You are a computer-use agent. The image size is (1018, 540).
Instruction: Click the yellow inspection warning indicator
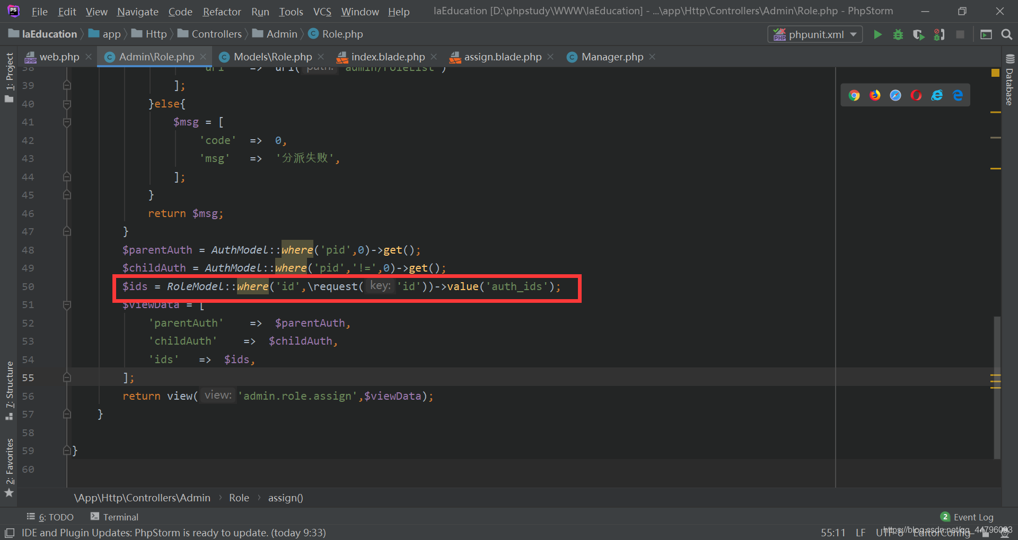tap(995, 73)
